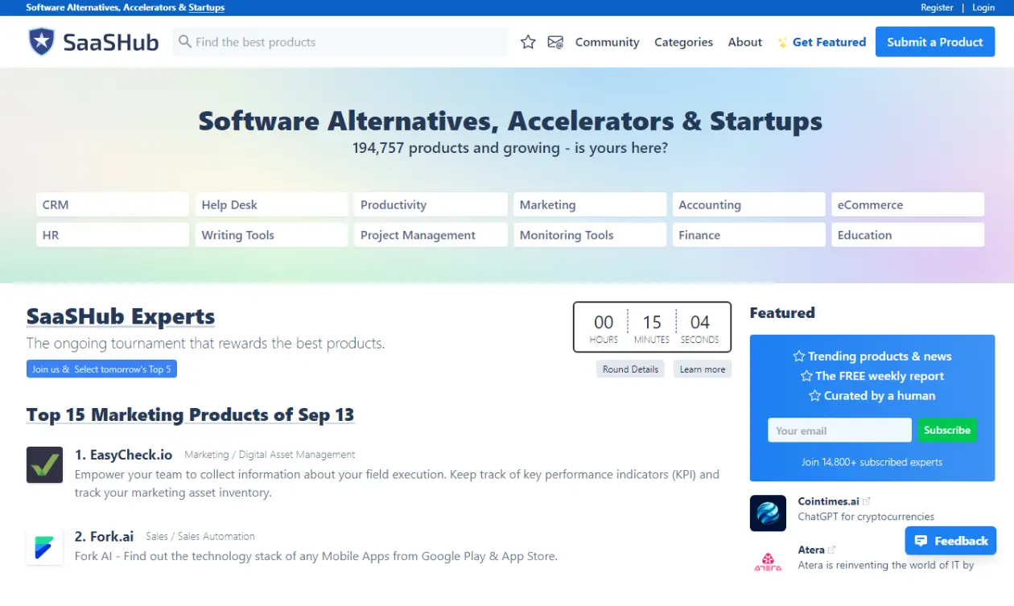1014x606 pixels.
Task: Focus the Your email input field
Action: [839, 431]
